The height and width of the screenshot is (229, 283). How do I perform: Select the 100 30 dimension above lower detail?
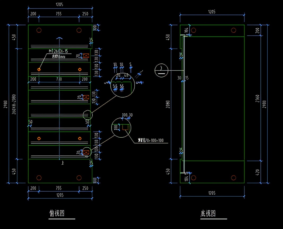[x=127, y=115]
